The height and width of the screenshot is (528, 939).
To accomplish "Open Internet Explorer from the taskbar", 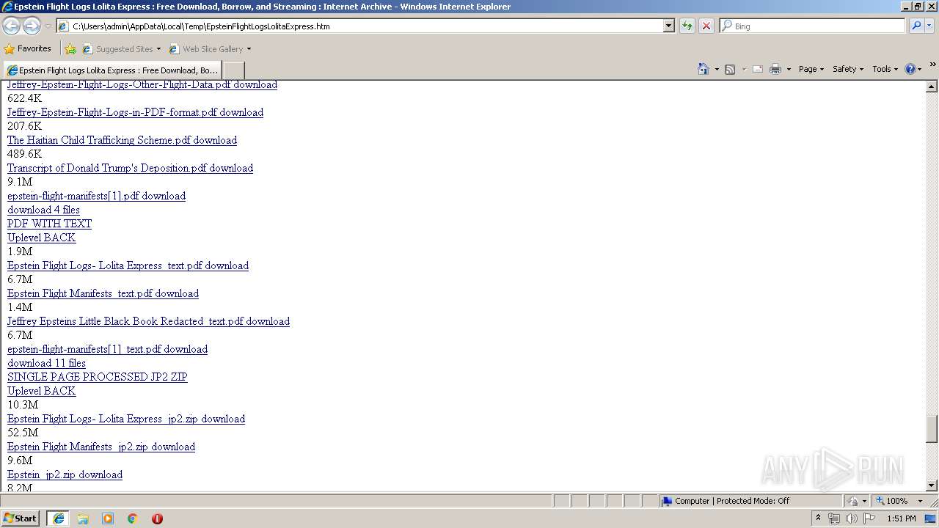I will click(x=59, y=518).
